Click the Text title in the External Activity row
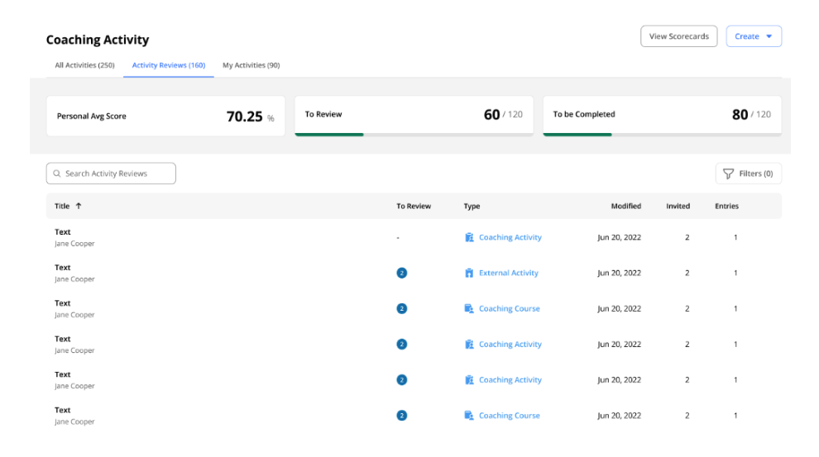 click(63, 268)
